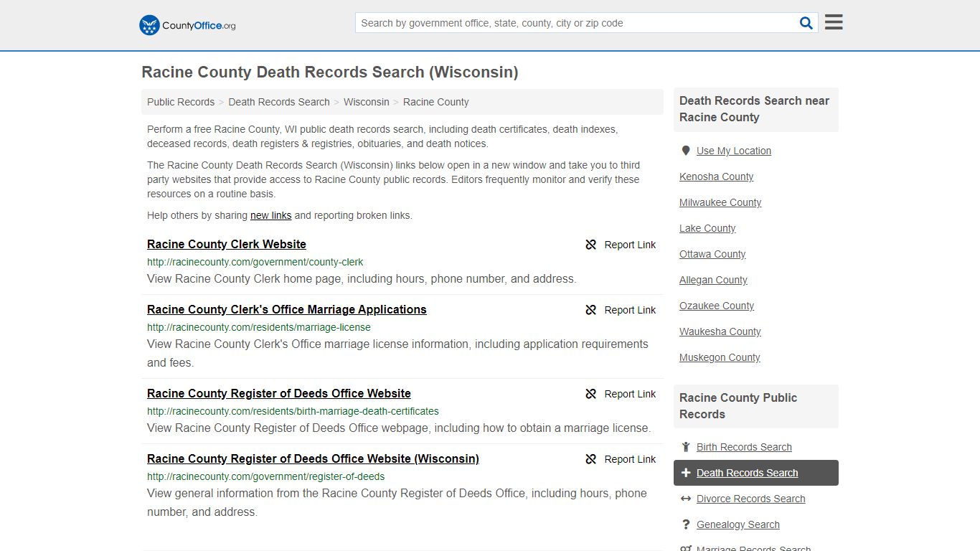Open Allegan County link
The height and width of the screenshot is (551, 980).
click(x=713, y=280)
